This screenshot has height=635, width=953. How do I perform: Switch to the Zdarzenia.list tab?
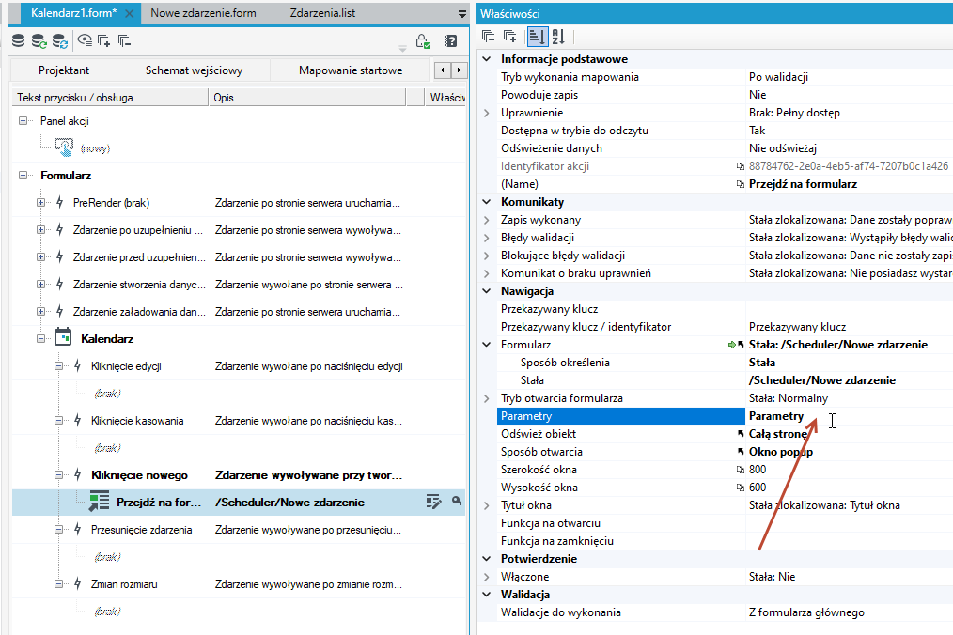pos(322,13)
